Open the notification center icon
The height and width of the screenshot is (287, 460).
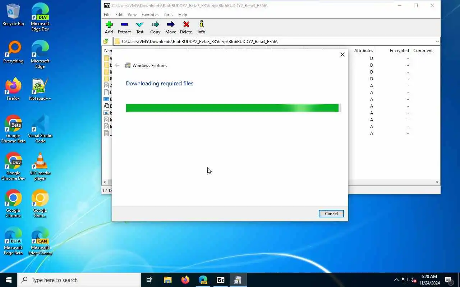(448, 280)
